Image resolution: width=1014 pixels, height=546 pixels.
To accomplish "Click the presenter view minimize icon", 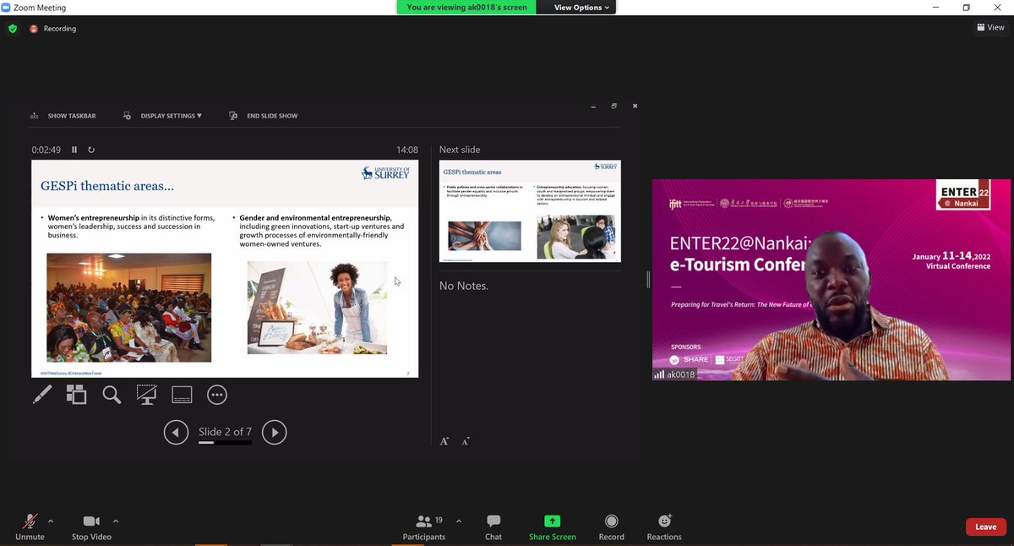I will pyautogui.click(x=593, y=106).
